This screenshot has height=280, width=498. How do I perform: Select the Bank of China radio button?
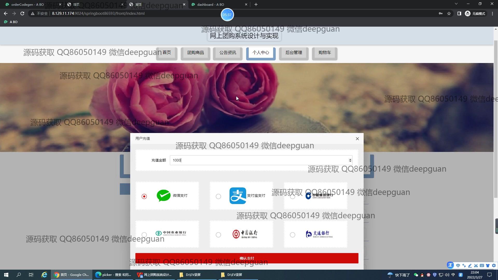pyautogui.click(x=218, y=235)
